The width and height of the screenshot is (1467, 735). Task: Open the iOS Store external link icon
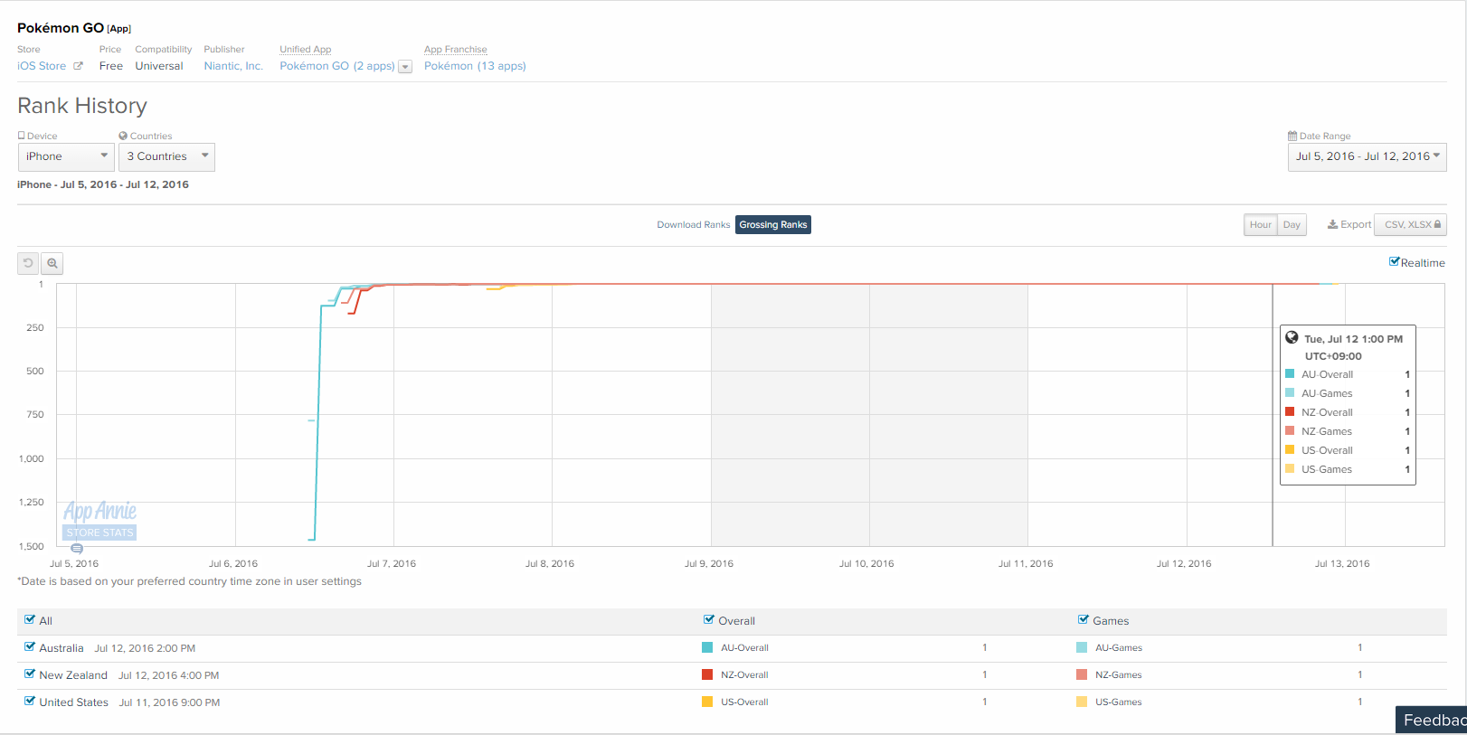click(78, 66)
